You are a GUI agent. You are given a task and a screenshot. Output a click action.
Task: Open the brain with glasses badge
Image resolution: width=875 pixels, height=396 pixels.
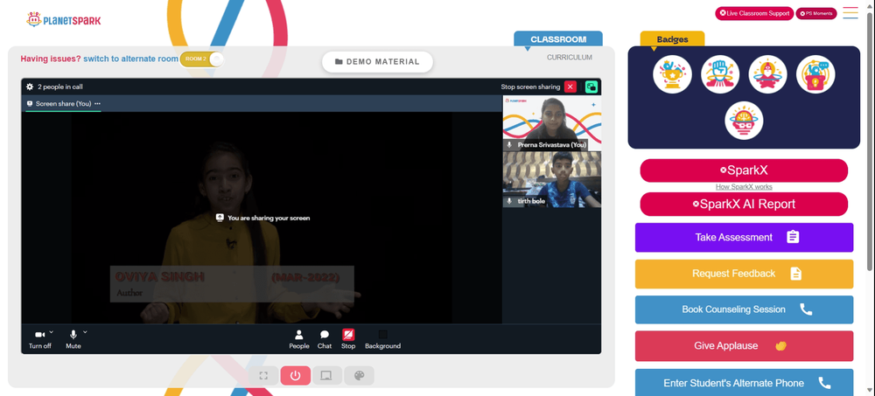click(x=744, y=121)
